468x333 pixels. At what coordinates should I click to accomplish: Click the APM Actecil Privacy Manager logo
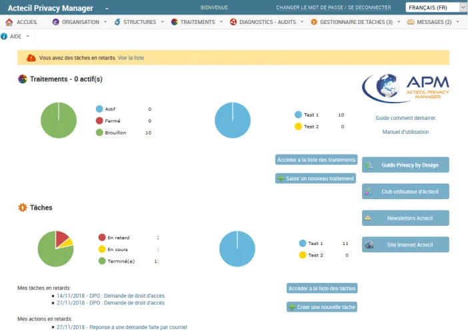(405, 88)
